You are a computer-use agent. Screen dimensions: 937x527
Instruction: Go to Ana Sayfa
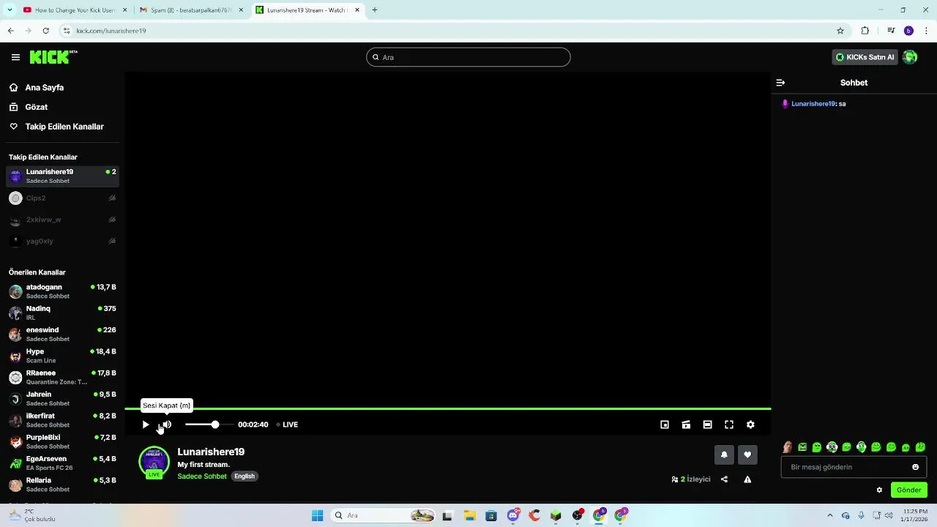pyautogui.click(x=45, y=87)
